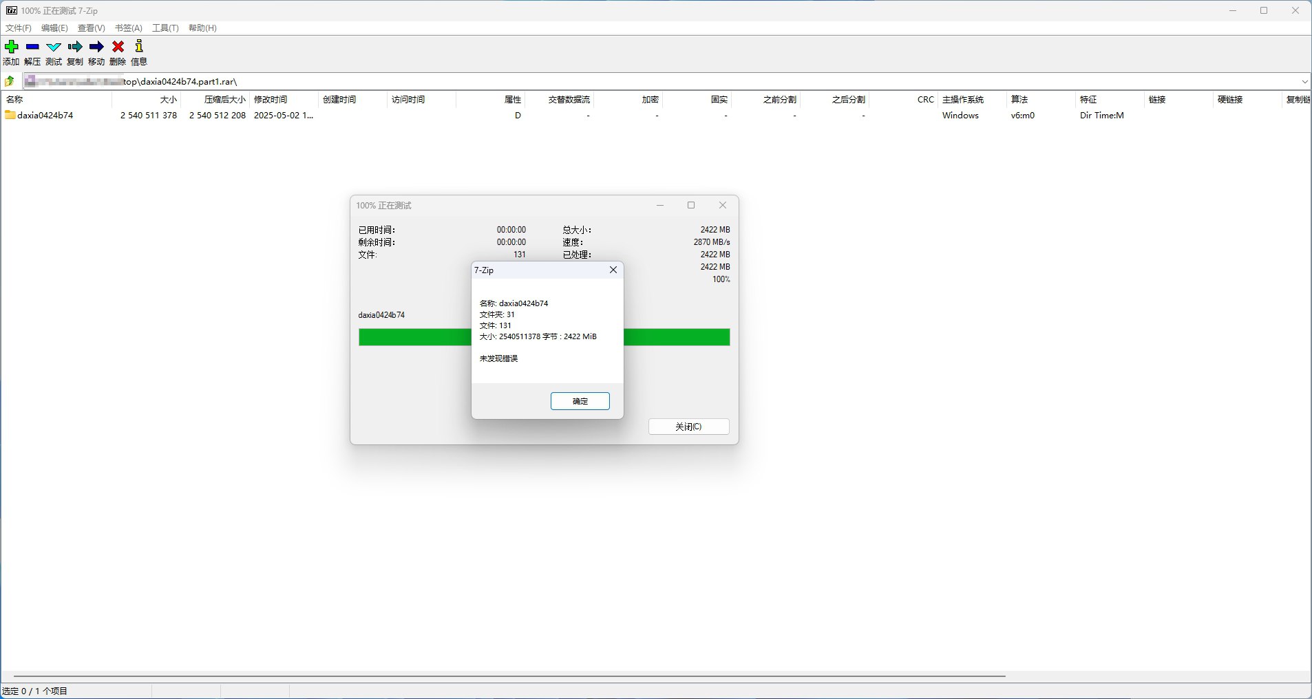The image size is (1312, 699).
Task: Click the address path input field
Action: [661, 81]
